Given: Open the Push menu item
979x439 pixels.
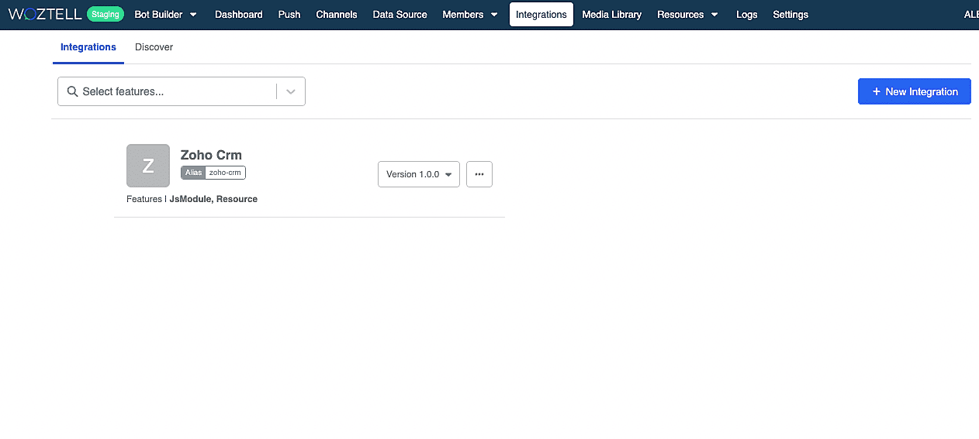Looking at the screenshot, I should (289, 14).
